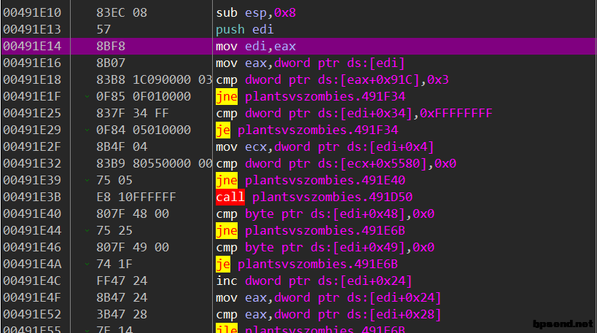Select address 00491E39

[x=32, y=180]
